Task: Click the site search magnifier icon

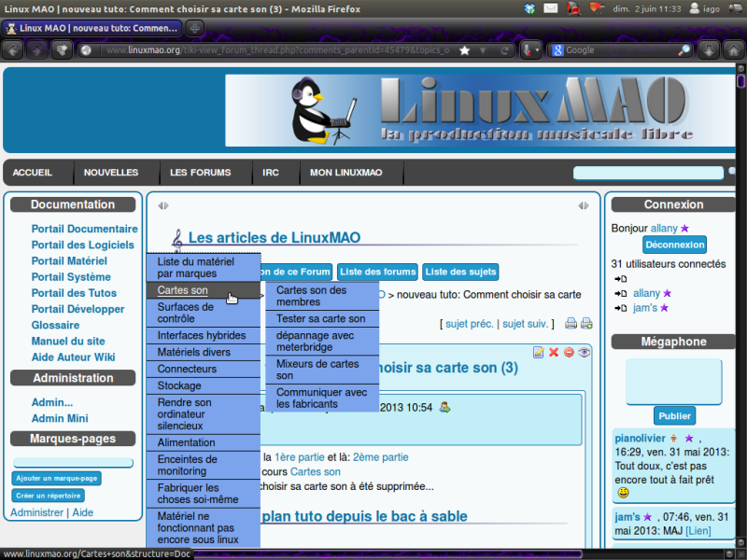Action: click(x=731, y=172)
